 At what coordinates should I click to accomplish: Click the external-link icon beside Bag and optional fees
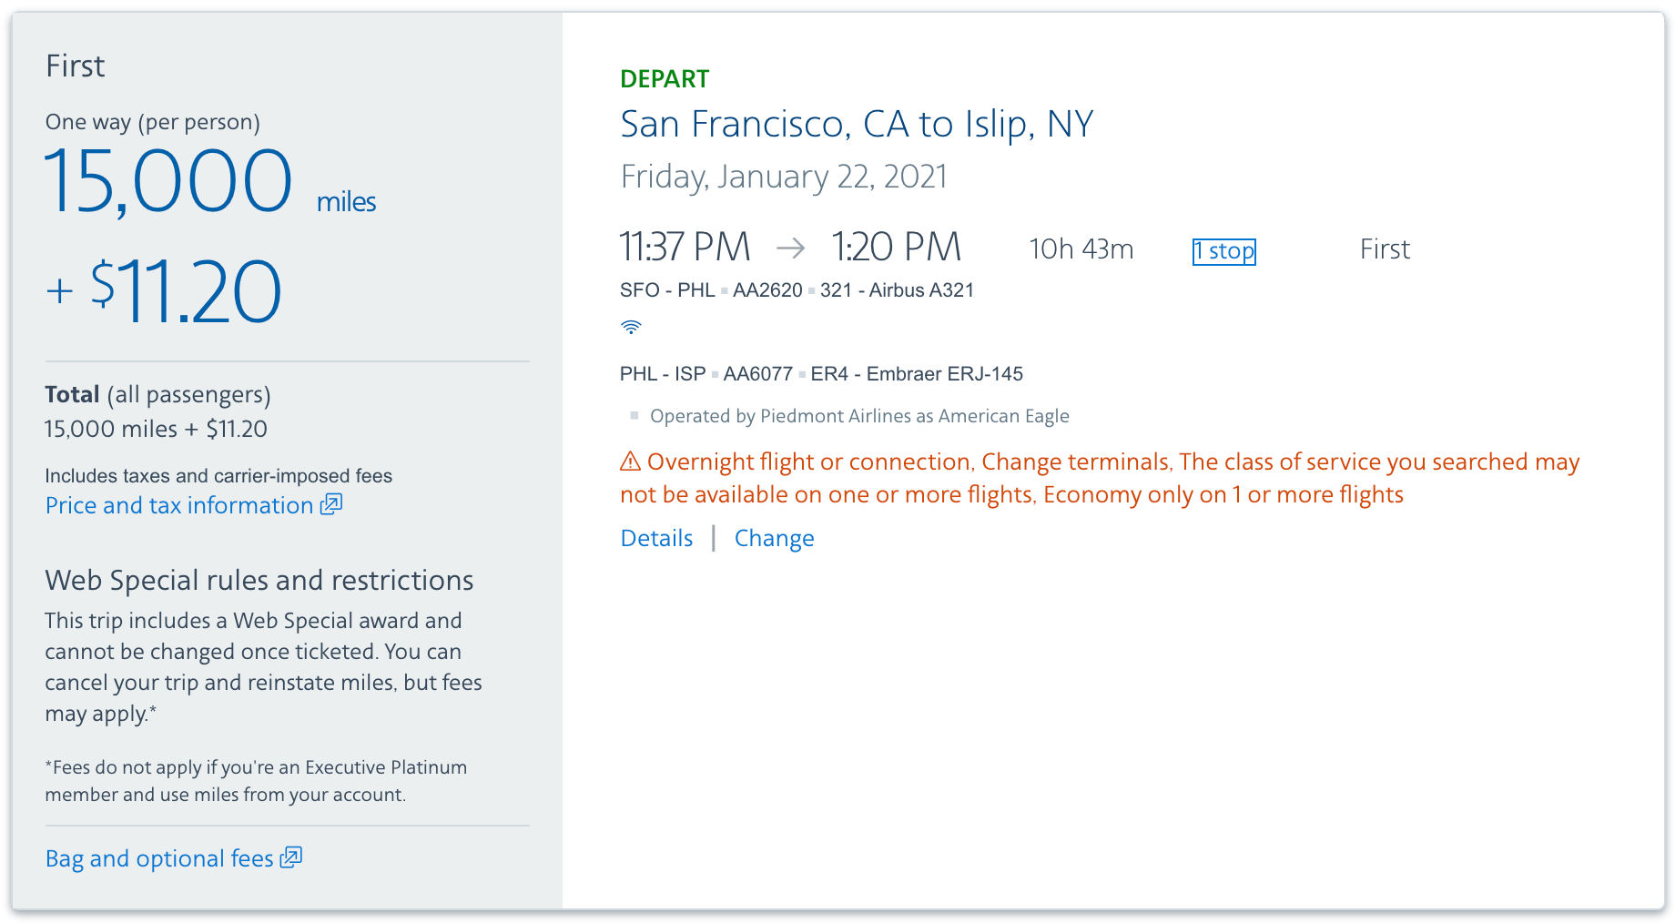pyautogui.click(x=291, y=857)
